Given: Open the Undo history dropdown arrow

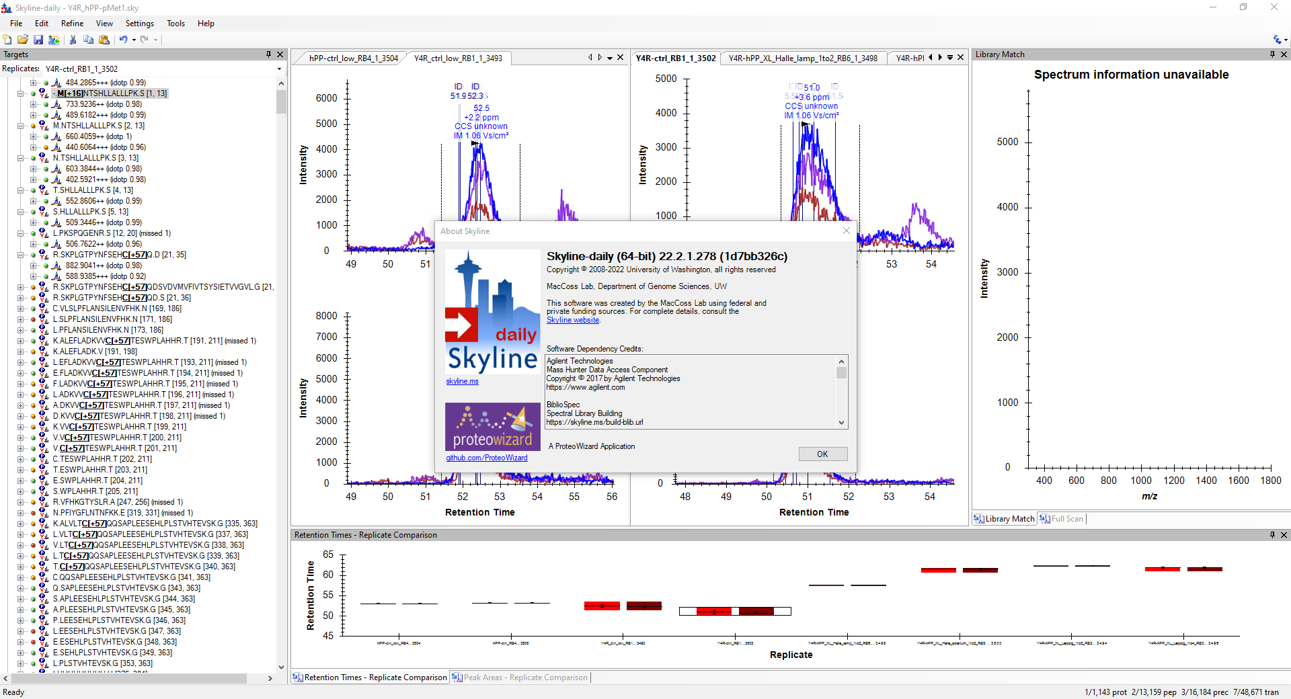Looking at the screenshot, I should (134, 40).
